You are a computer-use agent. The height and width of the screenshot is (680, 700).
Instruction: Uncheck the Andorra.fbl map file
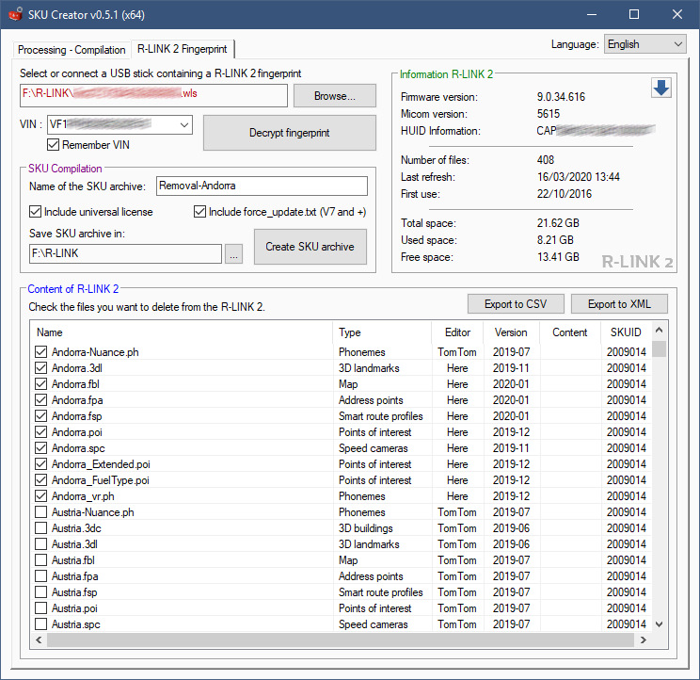(x=40, y=384)
